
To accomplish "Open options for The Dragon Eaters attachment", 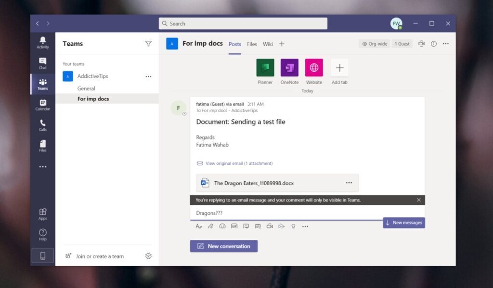I will (350, 183).
